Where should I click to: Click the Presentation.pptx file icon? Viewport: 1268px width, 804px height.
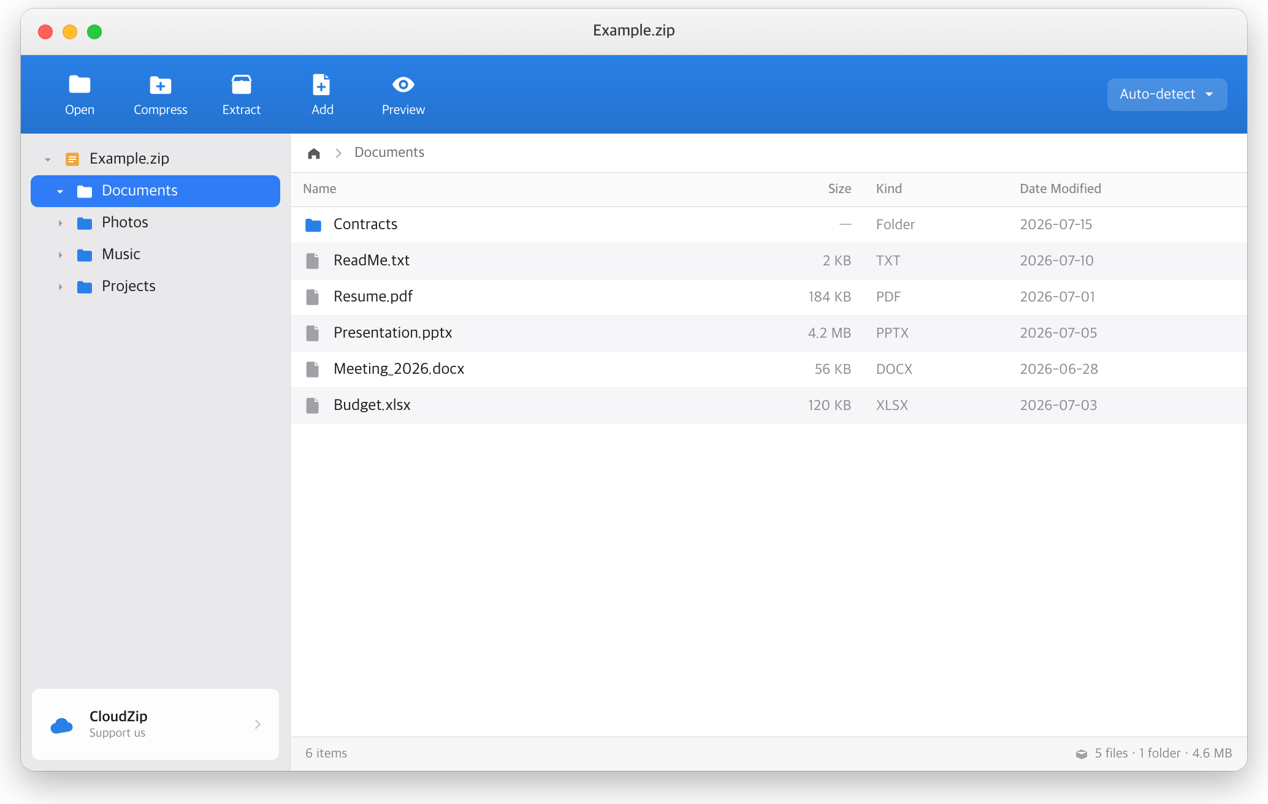(x=313, y=333)
